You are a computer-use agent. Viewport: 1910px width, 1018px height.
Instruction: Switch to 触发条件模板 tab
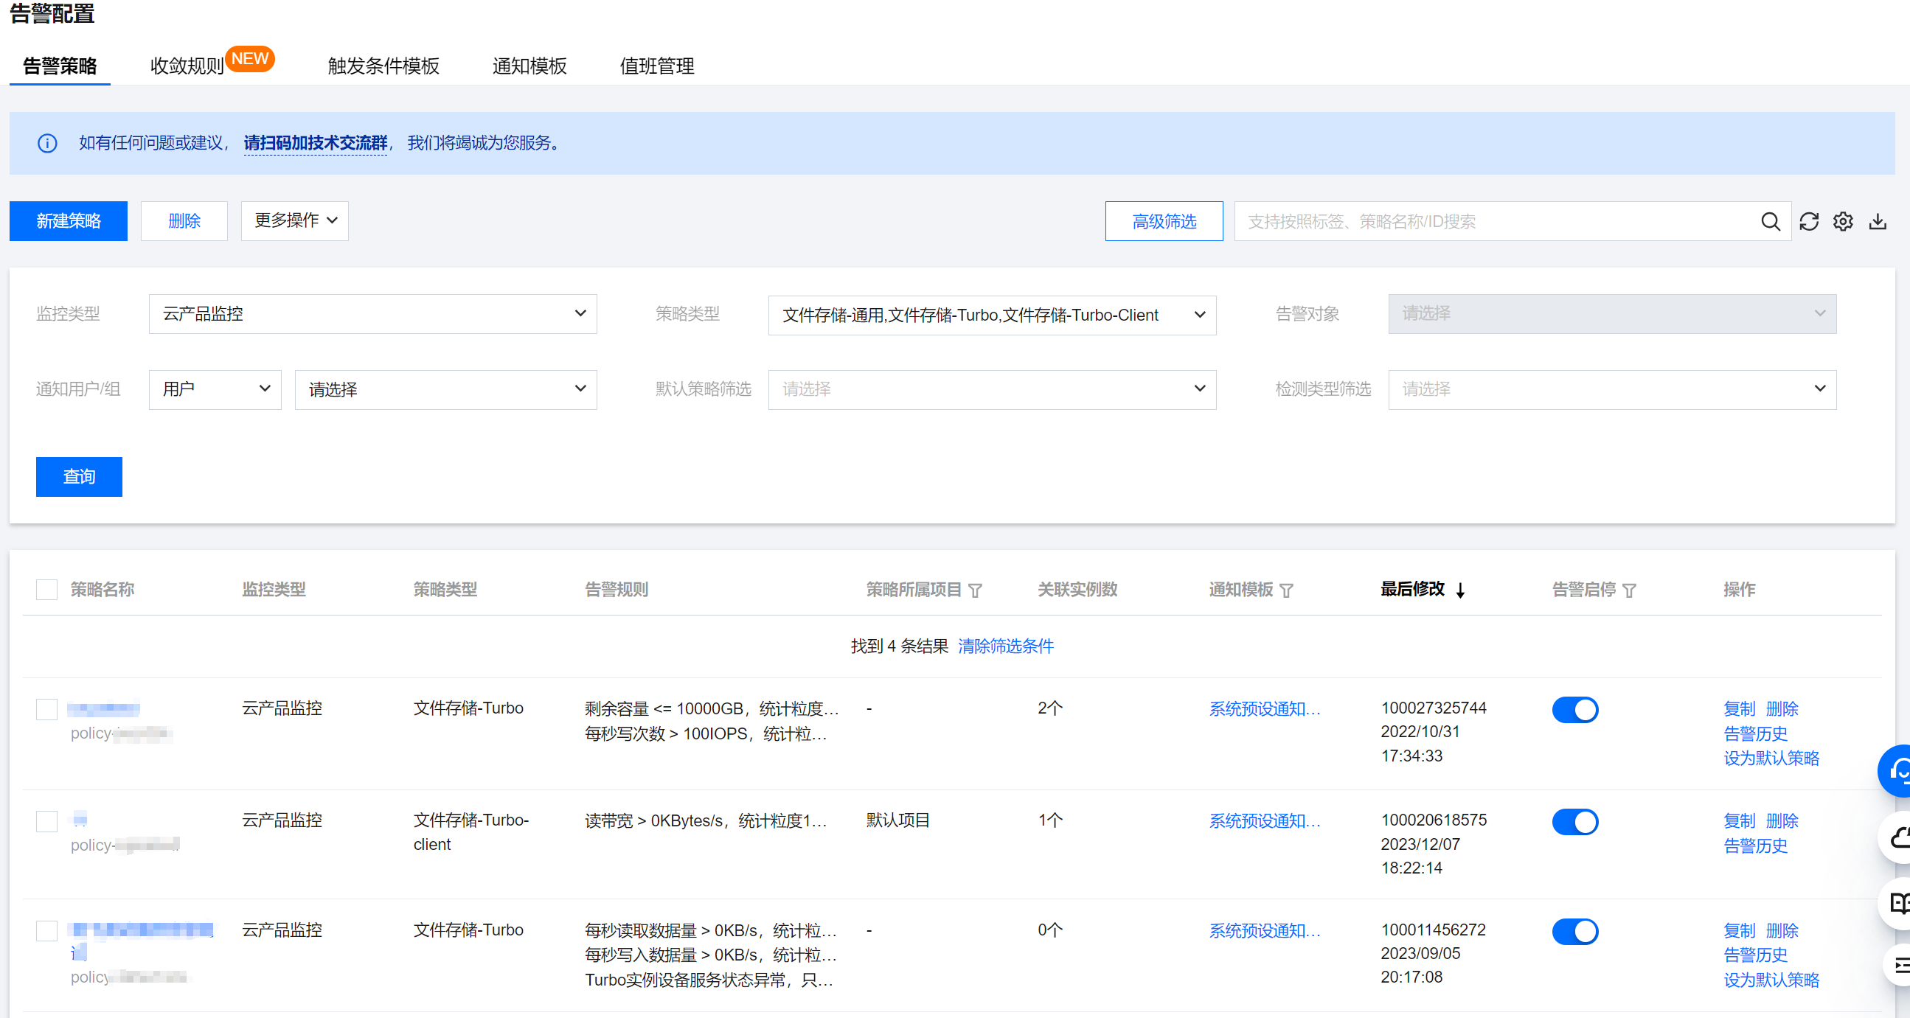(x=383, y=66)
